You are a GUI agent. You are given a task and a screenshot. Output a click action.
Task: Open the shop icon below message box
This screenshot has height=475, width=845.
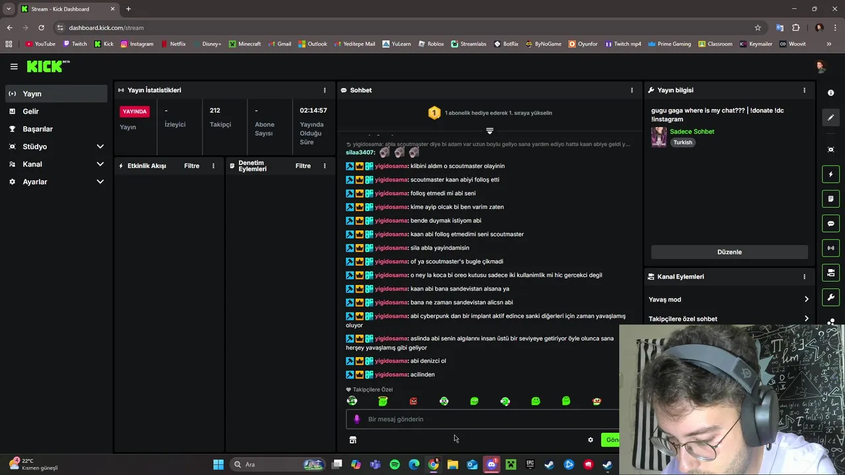pyautogui.click(x=353, y=440)
